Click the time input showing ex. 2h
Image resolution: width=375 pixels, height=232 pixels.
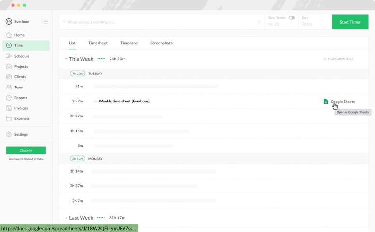click(274, 24)
